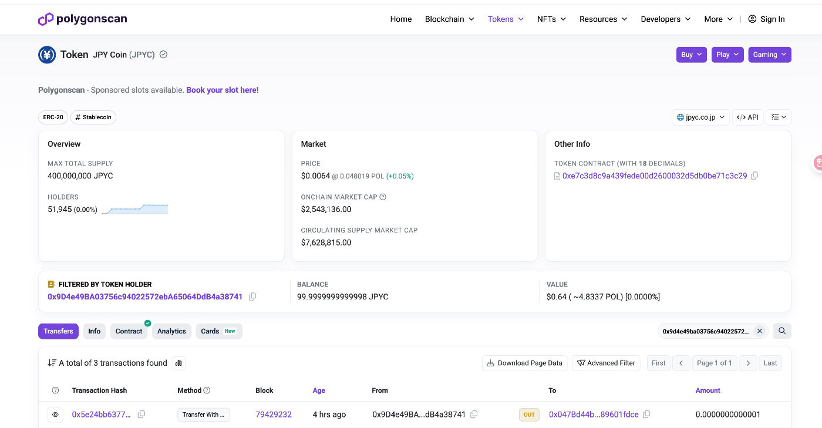This screenshot has height=428, width=822.
Task: Click the API button
Action: tap(748, 117)
